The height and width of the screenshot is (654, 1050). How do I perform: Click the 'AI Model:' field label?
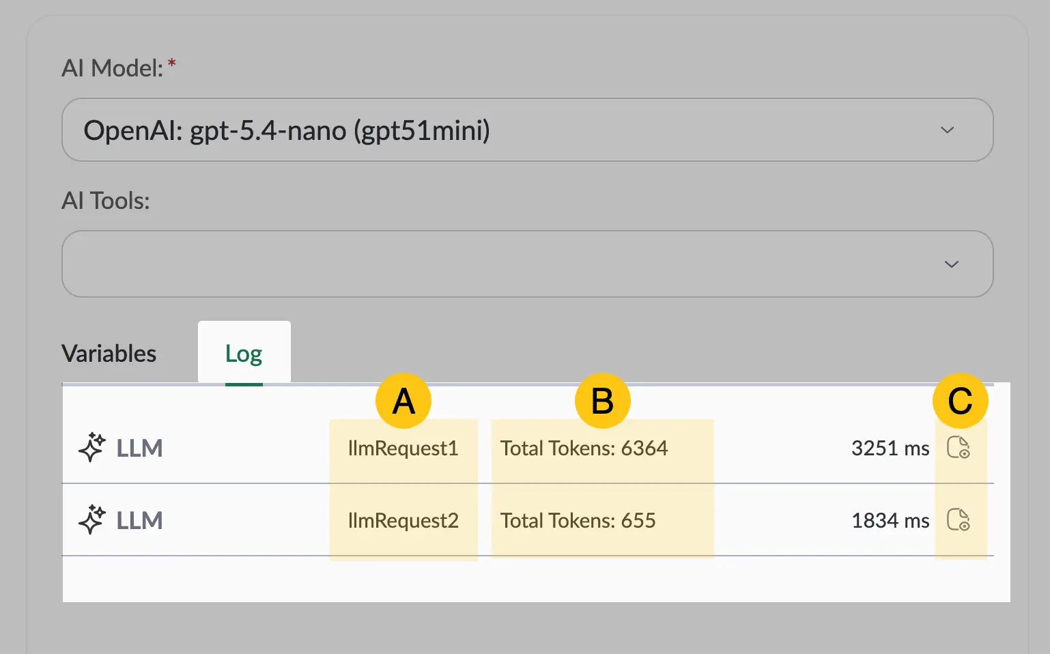tap(113, 68)
